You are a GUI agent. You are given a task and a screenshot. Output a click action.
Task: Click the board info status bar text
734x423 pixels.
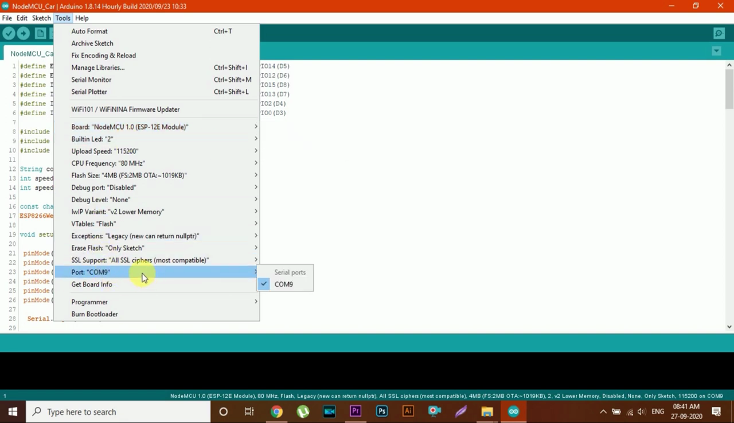click(446, 396)
